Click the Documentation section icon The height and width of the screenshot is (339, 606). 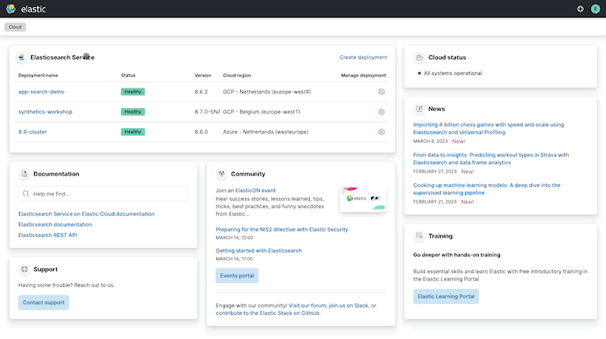click(x=24, y=174)
